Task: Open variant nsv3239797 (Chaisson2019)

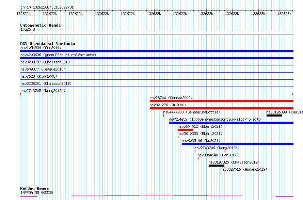Action: [46, 62]
